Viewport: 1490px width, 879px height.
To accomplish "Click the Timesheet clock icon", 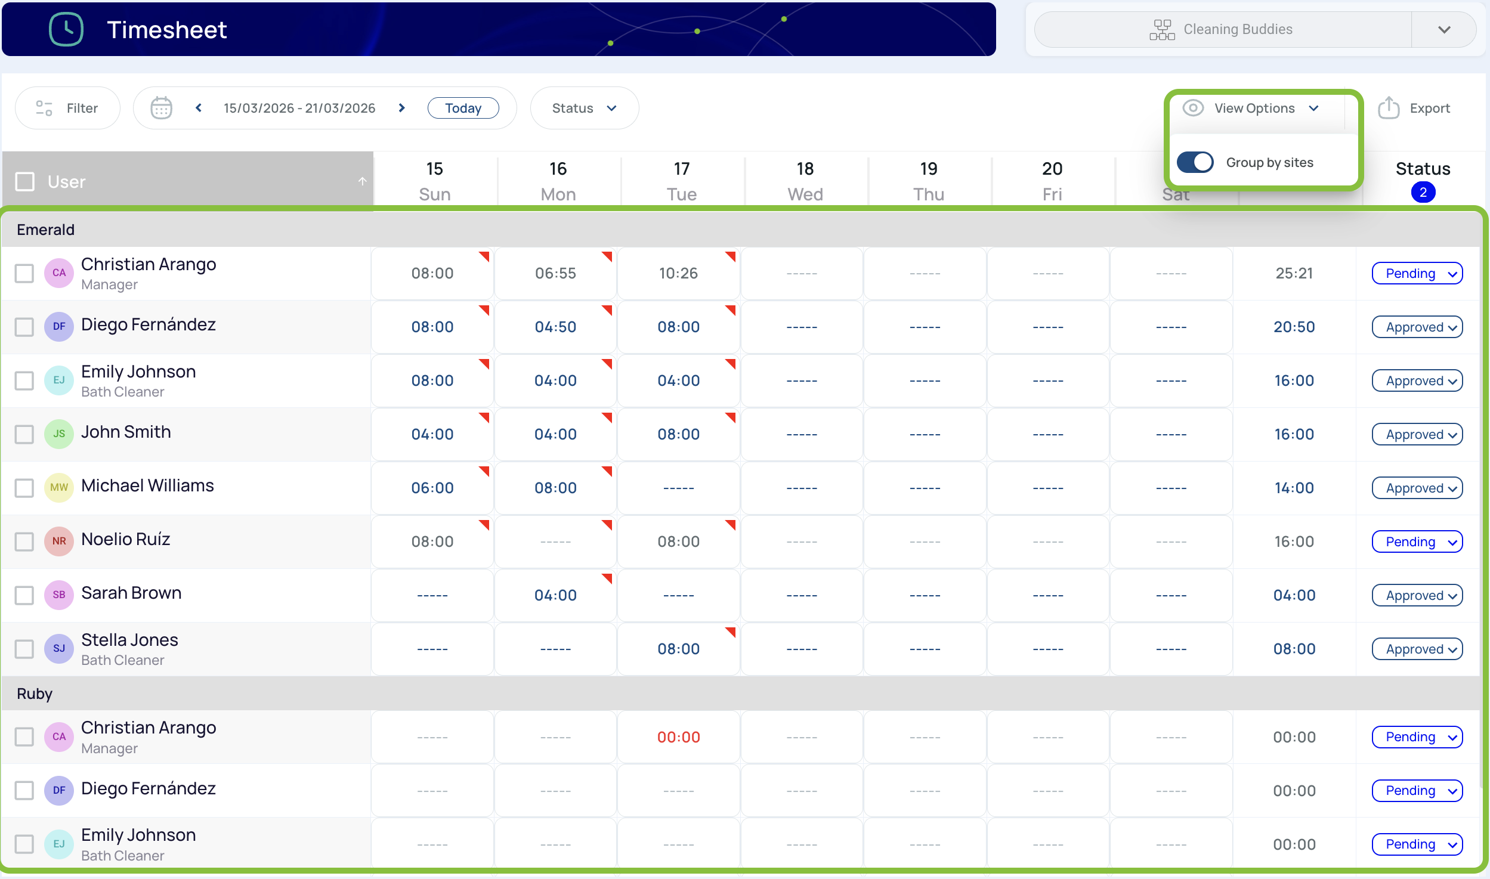I will coord(66,29).
